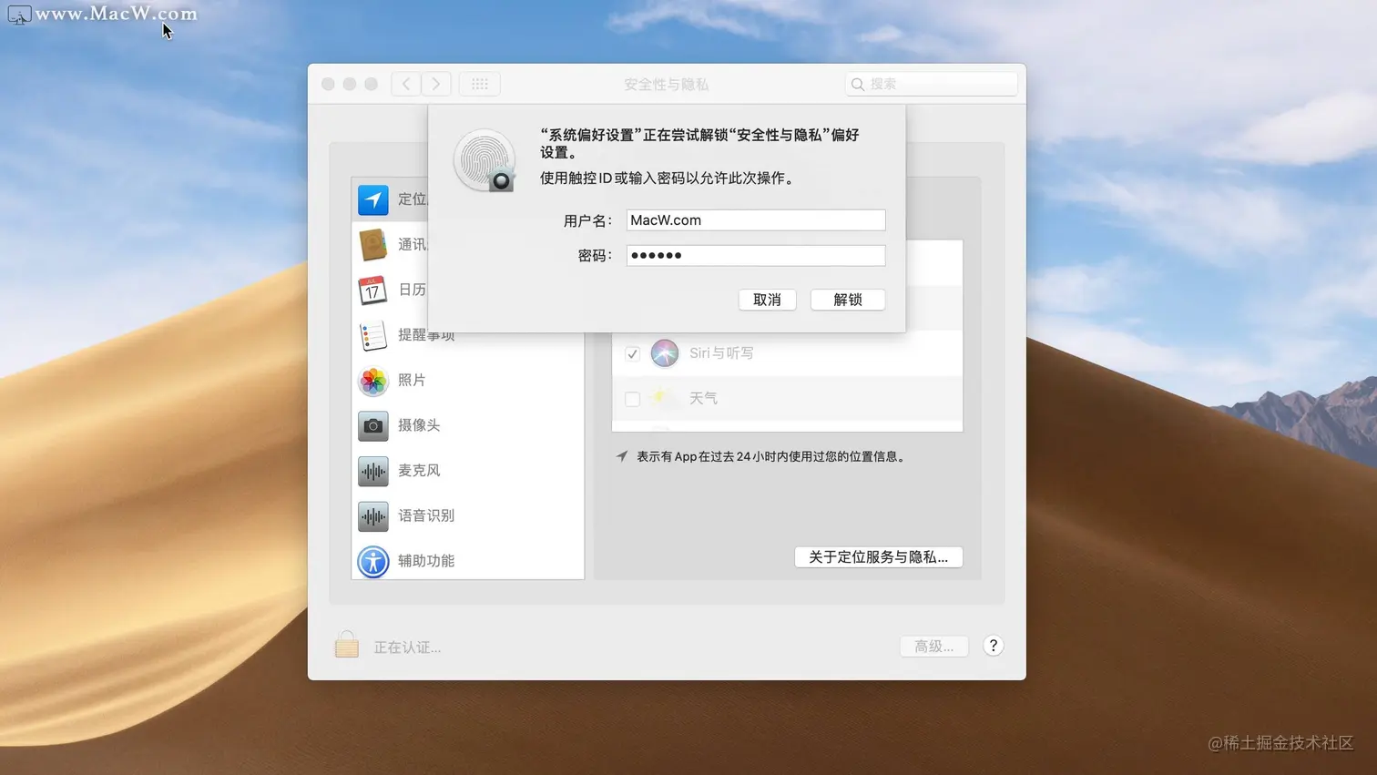Click the search magnifier icon
Screen dimensions: 1377x775
coord(858,84)
